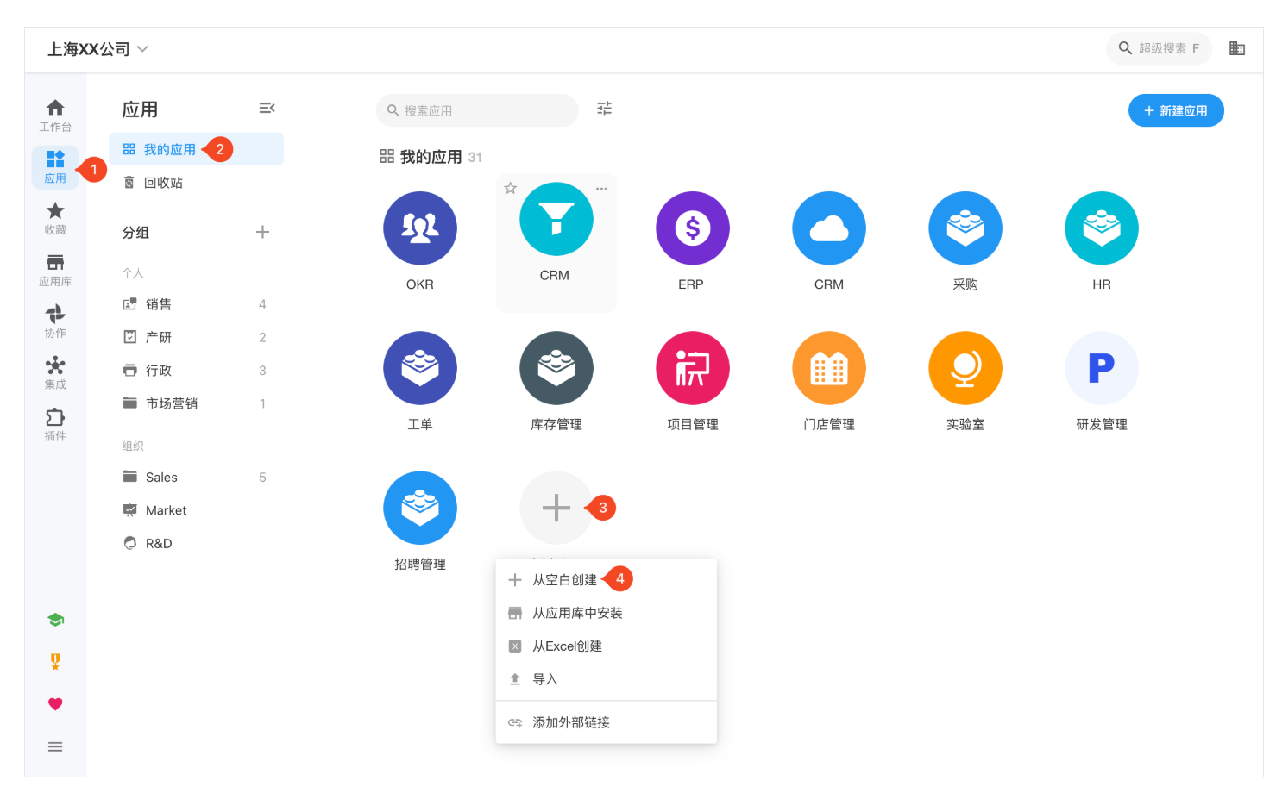Click the 新建应用 button

click(1175, 110)
